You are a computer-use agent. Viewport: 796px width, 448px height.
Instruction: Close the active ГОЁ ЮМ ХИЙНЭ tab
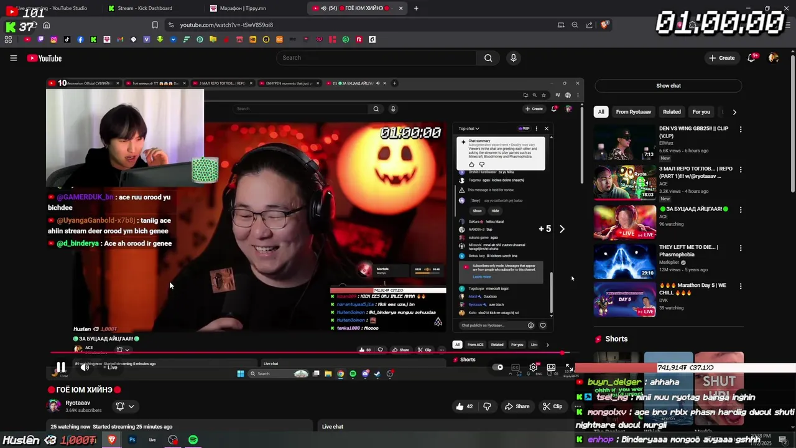tap(400, 8)
